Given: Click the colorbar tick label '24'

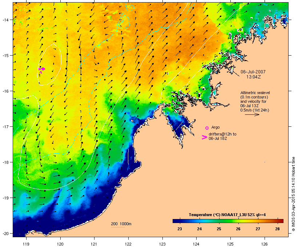Looking at the screenshot, I should coord(199,229).
